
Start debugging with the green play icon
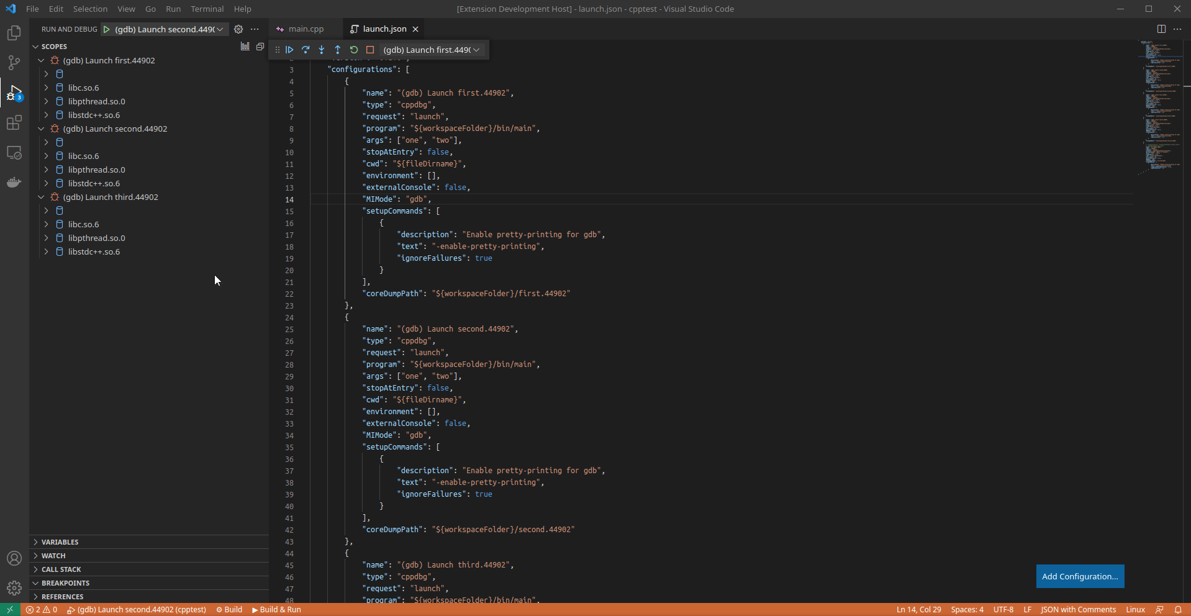(107, 29)
